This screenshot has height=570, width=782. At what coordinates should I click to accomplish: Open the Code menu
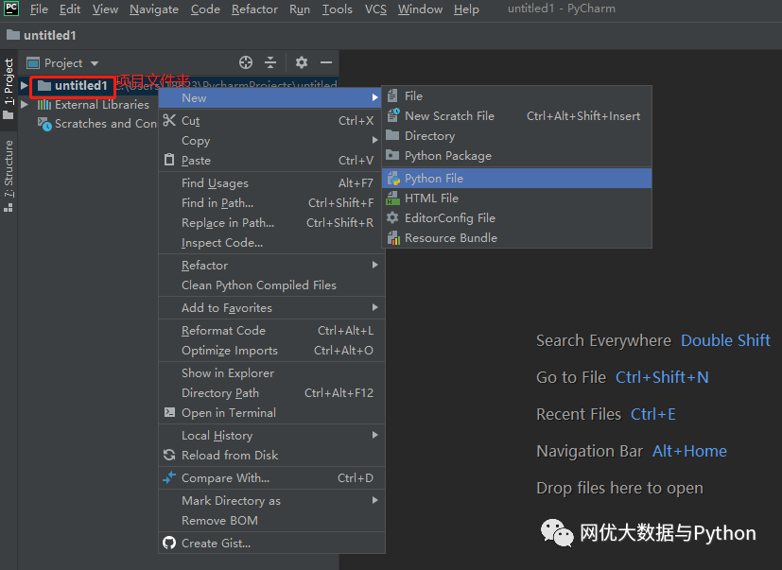click(x=205, y=9)
